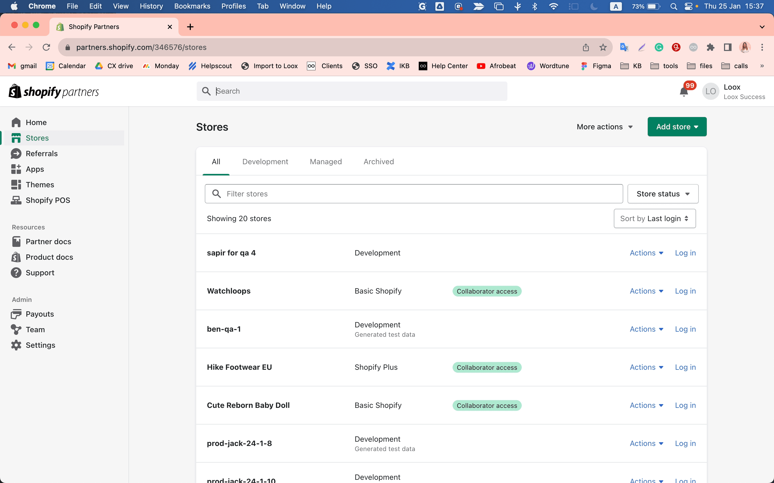Click the Wi-Fi status icon
This screenshot has width=774, height=483.
(x=553, y=6)
